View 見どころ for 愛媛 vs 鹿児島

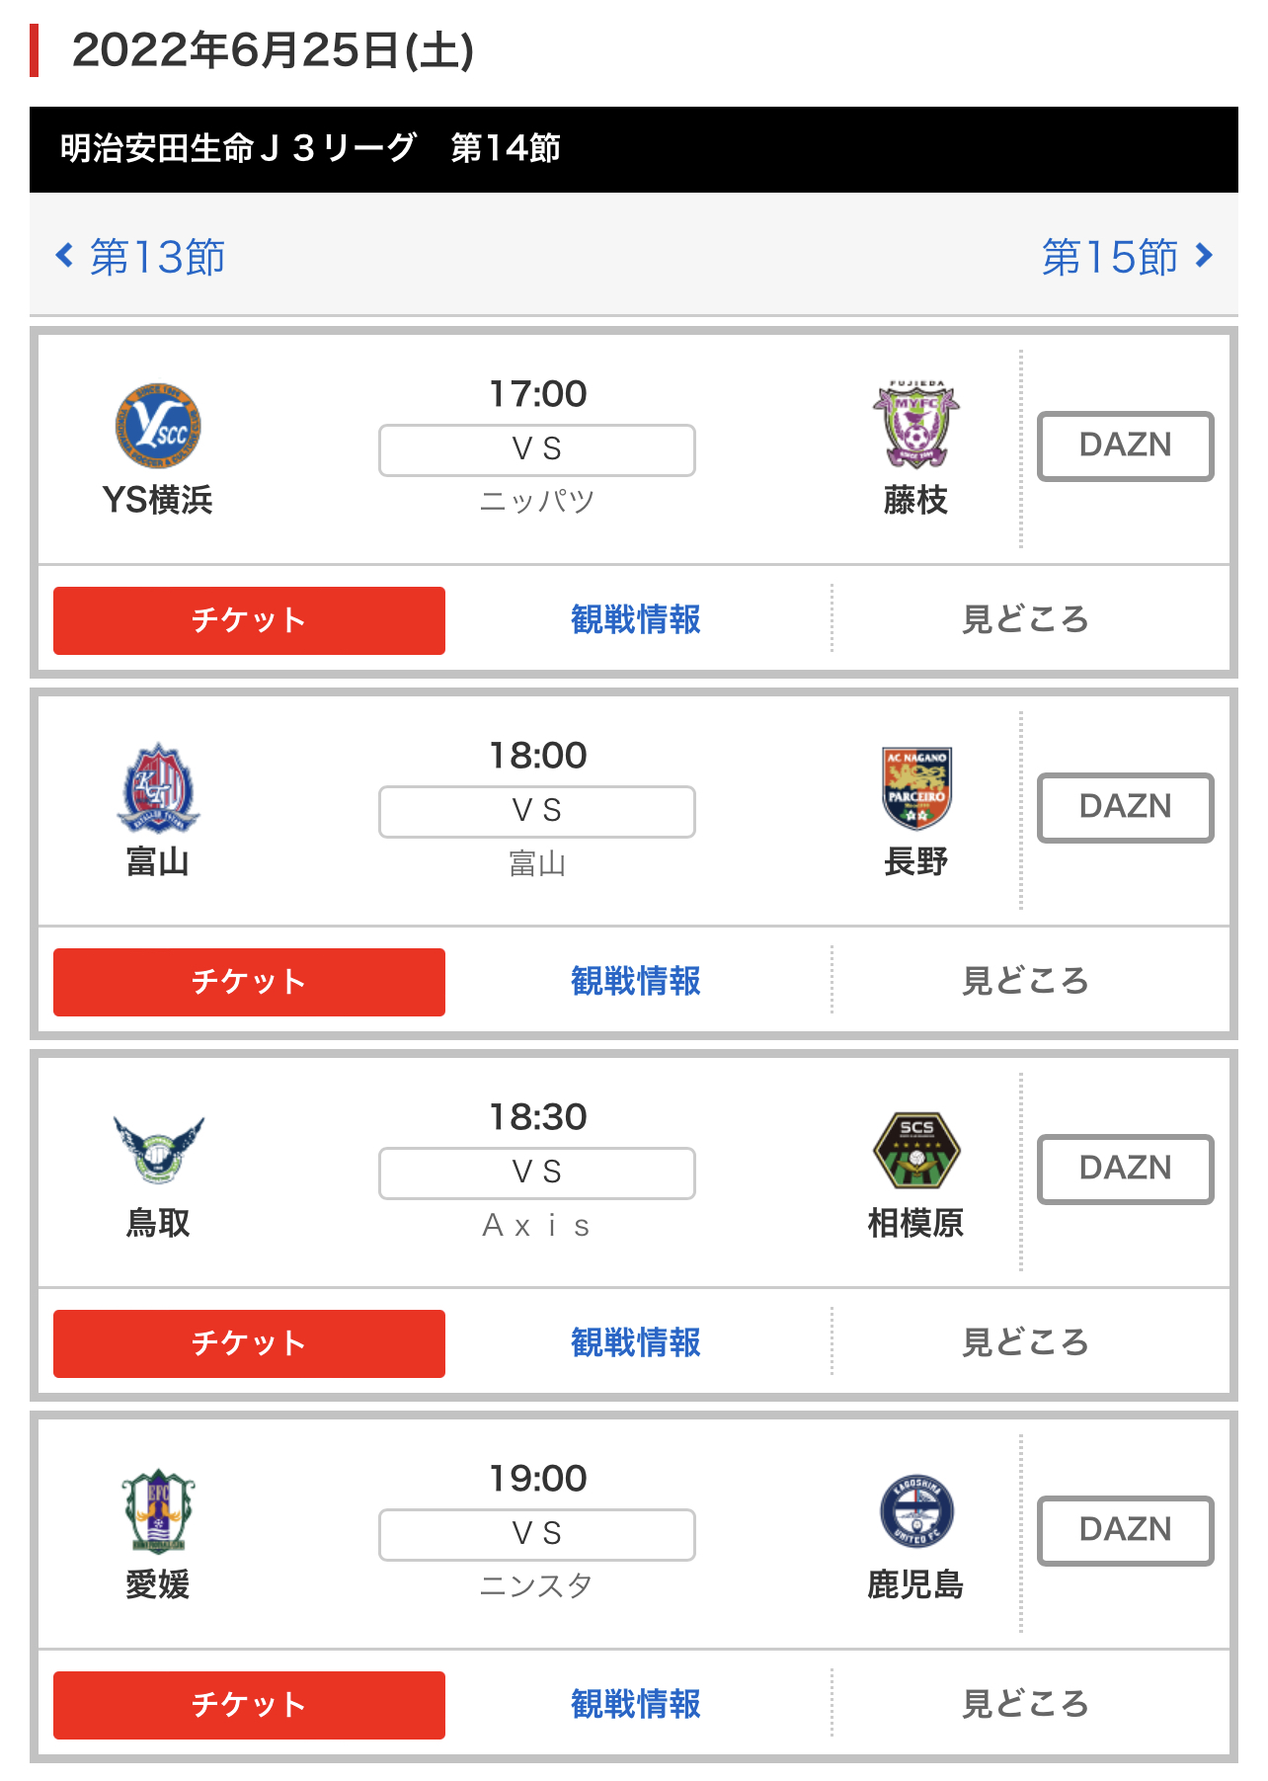coord(1025,1704)
